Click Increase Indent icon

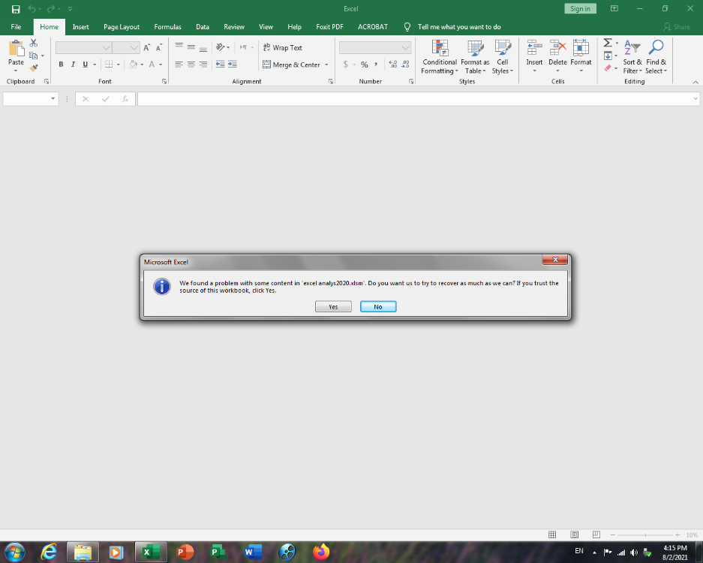pyautogui.click(x=233, y=64)
